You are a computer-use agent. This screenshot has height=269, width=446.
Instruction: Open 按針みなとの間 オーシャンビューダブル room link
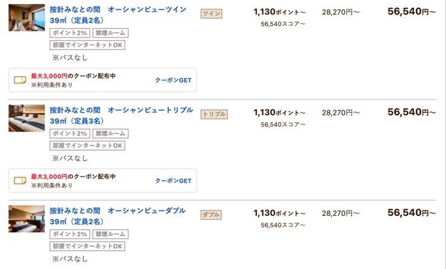tap(118, 216)
